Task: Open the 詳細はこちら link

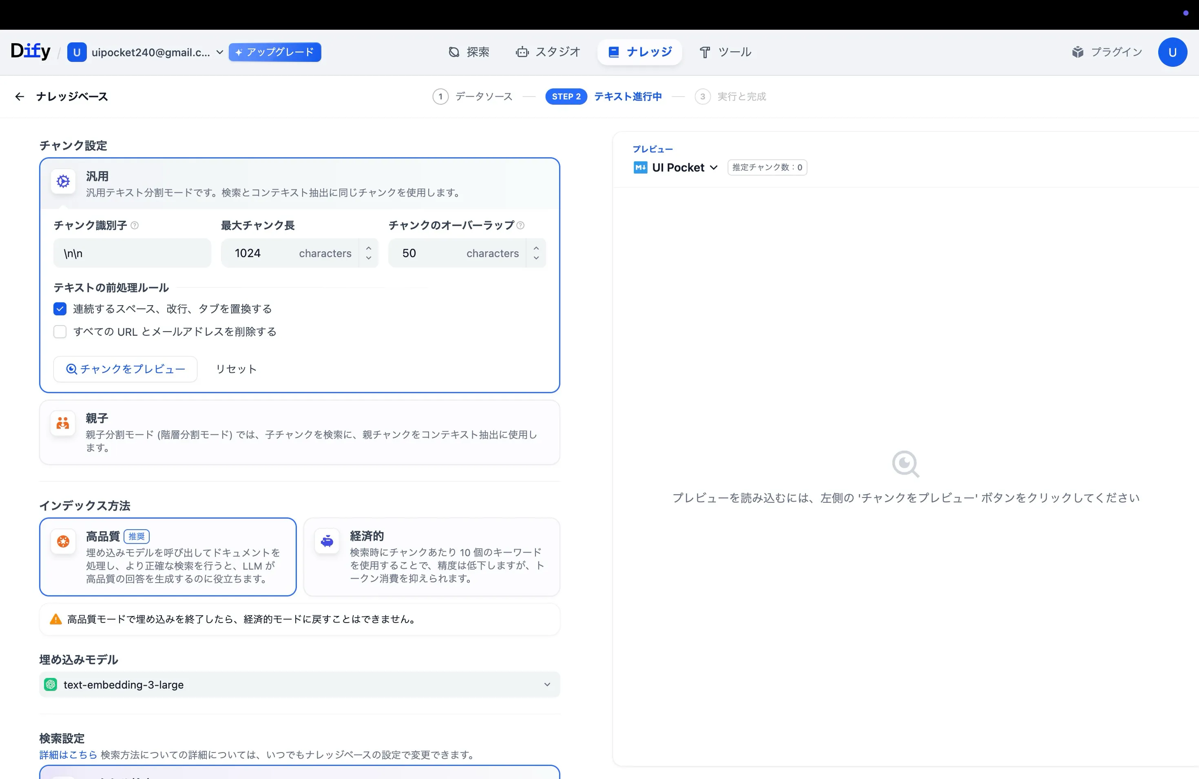Action: pyautogui.click(x=68, y=755)
